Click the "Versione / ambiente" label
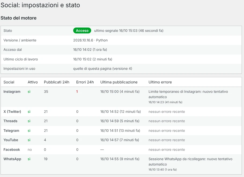This screenshot has width=244, height=177. [20, 40]
